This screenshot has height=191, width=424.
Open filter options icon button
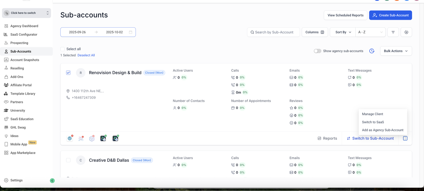[393, 32]
